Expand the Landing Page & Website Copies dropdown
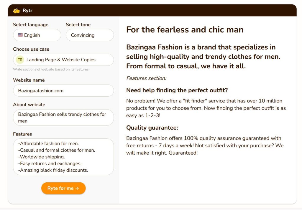This screenshot has width=302, height=210. pos(63,59)
